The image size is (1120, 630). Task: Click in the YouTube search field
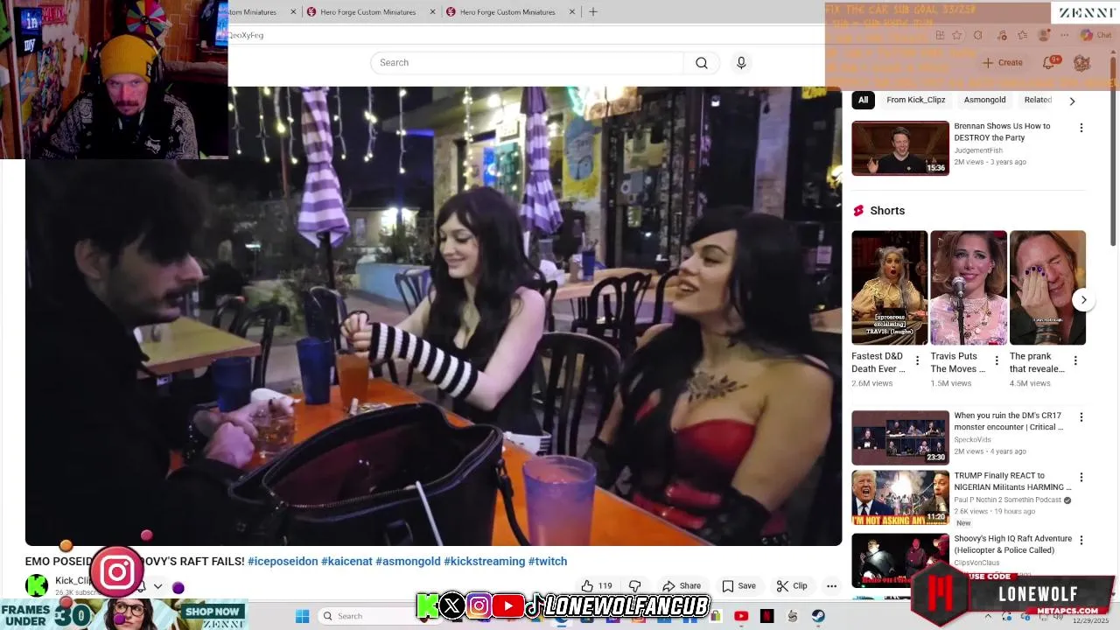pos(528,63)
